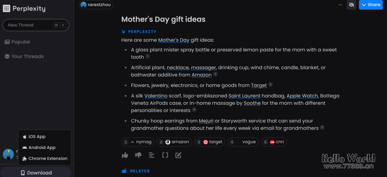The image size is (387, 177).
Task: Click the user avatar in sidebar
Action: pos(8,154)
